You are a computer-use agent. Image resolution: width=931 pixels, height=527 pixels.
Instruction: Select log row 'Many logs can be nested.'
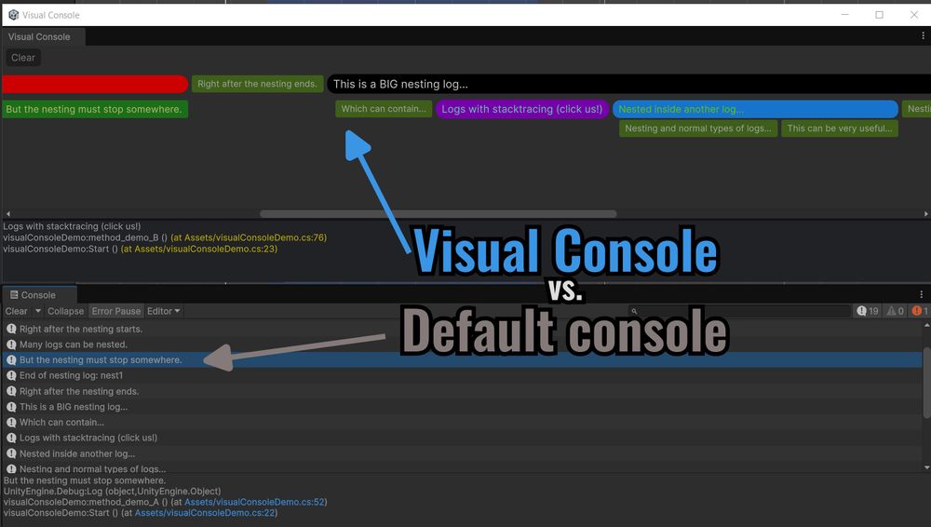462,344
